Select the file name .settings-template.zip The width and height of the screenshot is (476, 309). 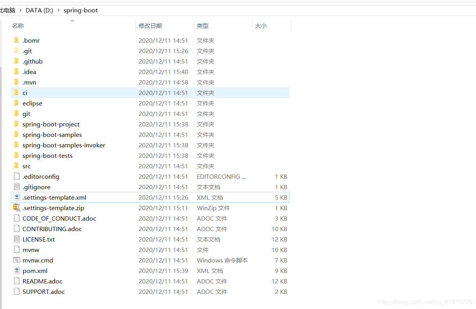pyautogui.click(x=53, y=208)
